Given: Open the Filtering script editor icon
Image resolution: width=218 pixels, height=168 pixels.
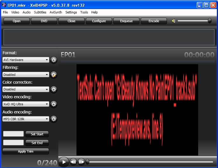Looking at the screenshot, I should 54,75.
